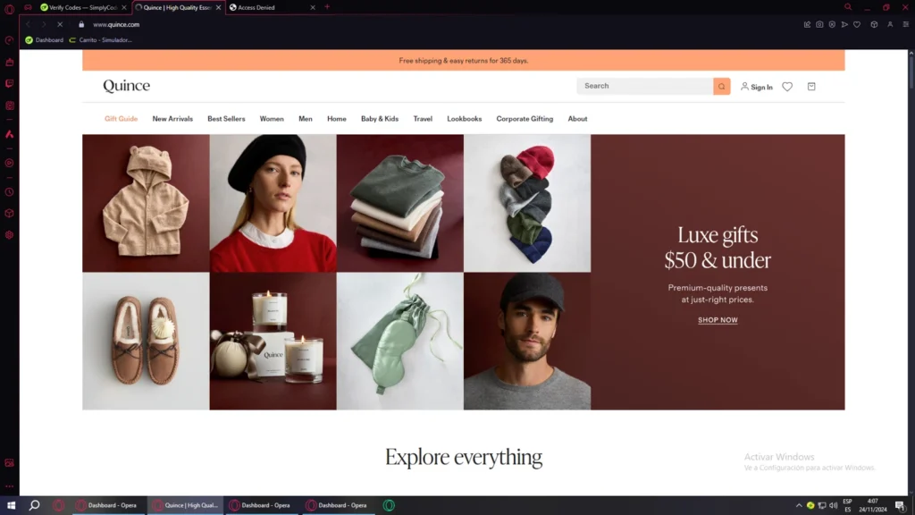Switch to the Verify Codes SimplyCodes tab
Screen dimensions: 915x515
[79, 7]
